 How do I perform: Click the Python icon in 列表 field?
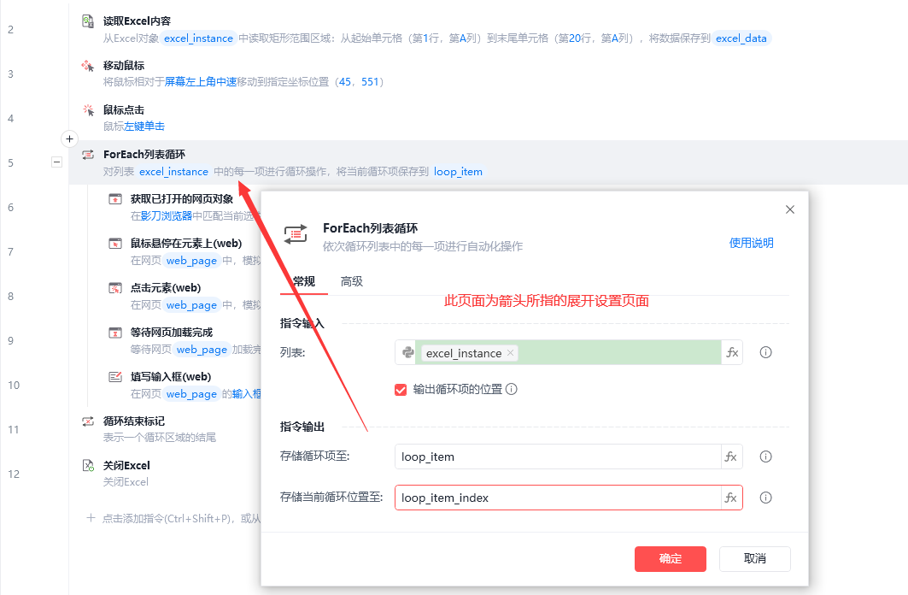tap(407, 352)
